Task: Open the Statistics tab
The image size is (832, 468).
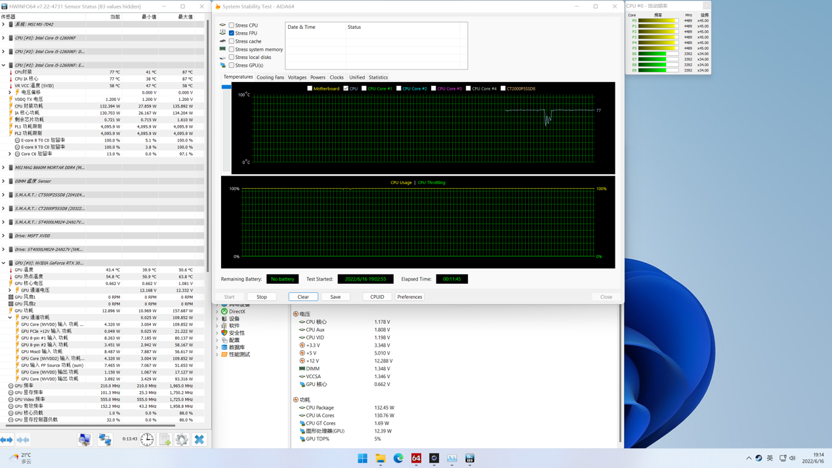Action: click(x=378, y=77)
